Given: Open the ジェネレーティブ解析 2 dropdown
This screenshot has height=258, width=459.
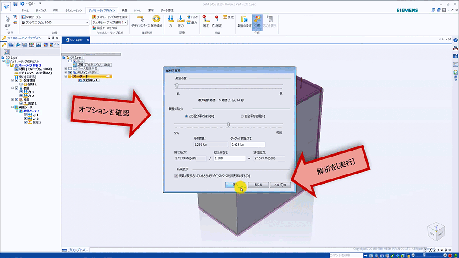Looking at the screenshot, I should 110,22.
